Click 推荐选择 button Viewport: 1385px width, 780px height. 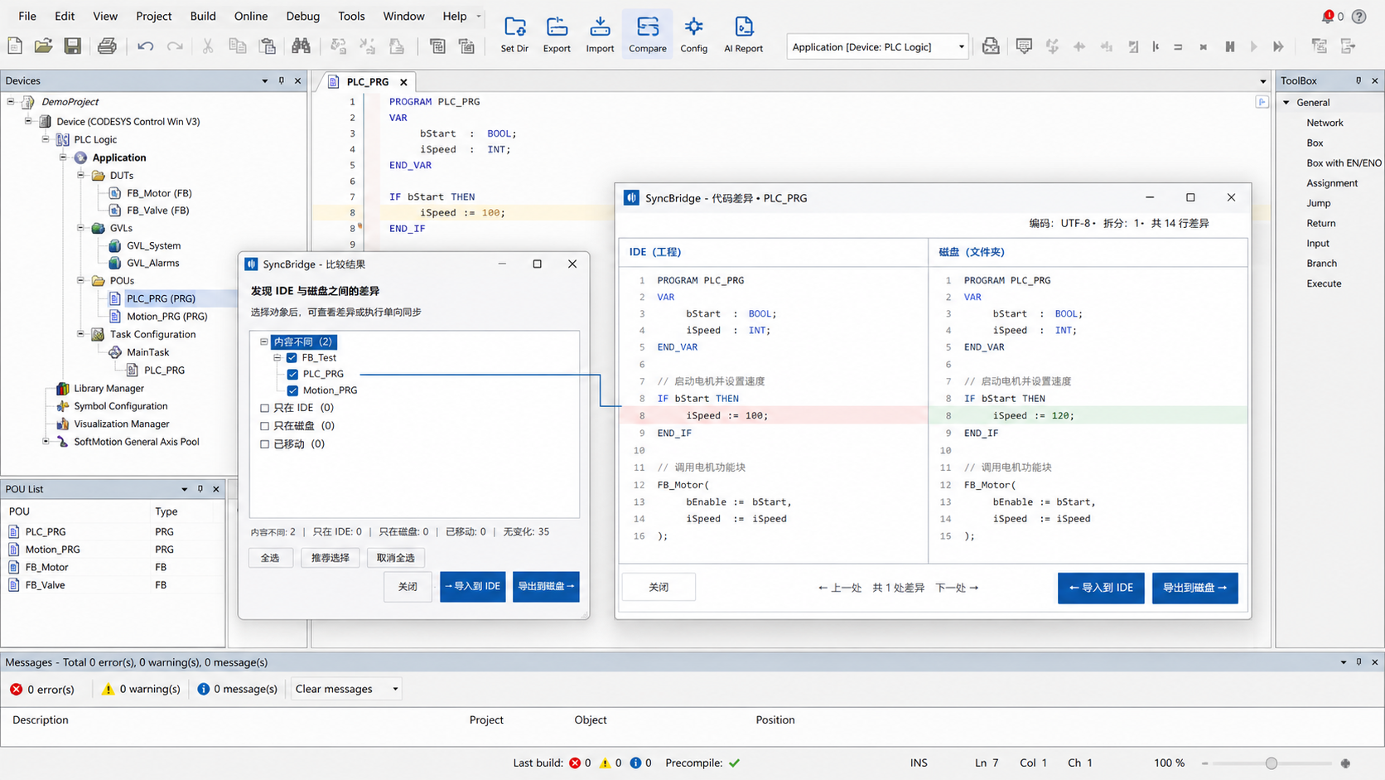pyautogui.click(x=330, y=558)
